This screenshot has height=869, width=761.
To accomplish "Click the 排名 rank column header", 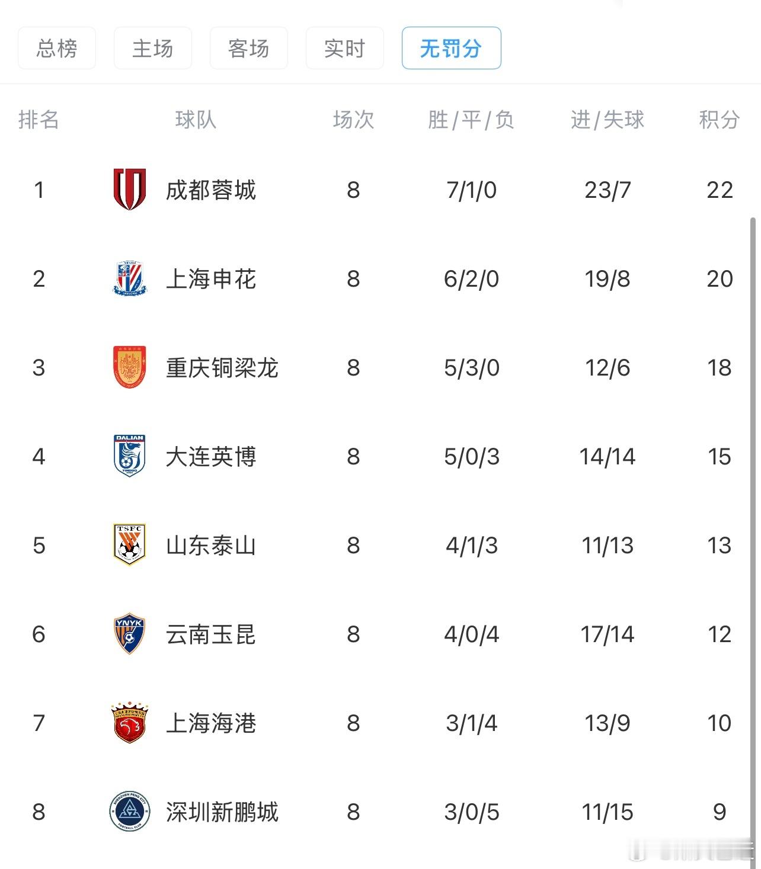I will click(x=39, y=120).
